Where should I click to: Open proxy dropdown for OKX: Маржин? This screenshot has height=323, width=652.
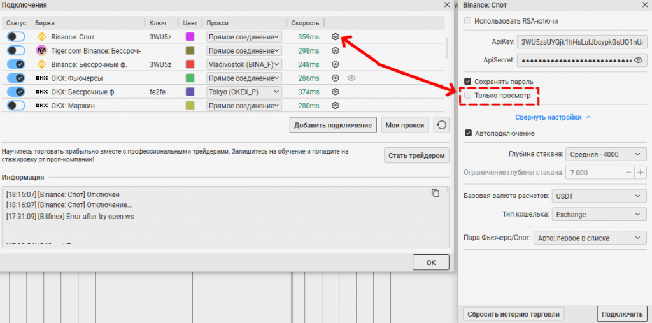click(x=244, y=105)
